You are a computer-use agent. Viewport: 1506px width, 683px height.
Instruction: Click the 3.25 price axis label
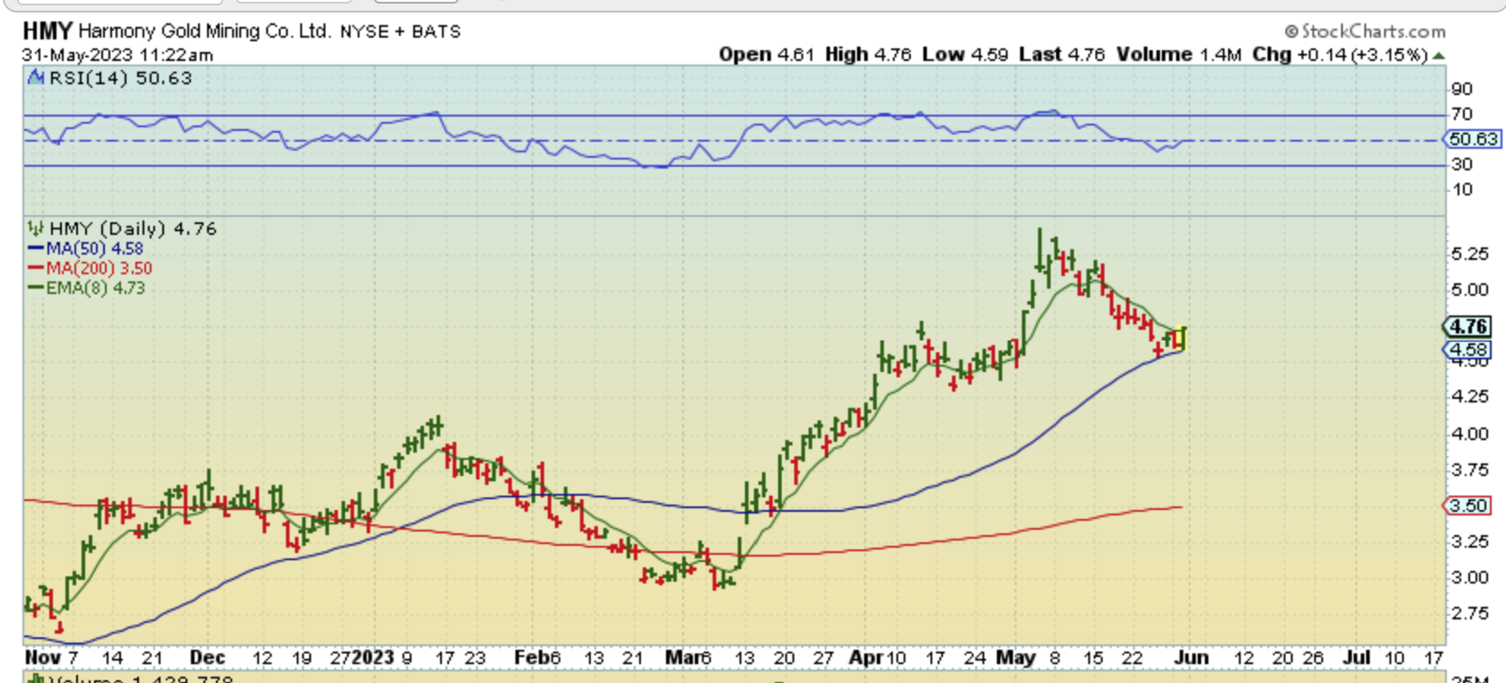[x=1469, y=541]
